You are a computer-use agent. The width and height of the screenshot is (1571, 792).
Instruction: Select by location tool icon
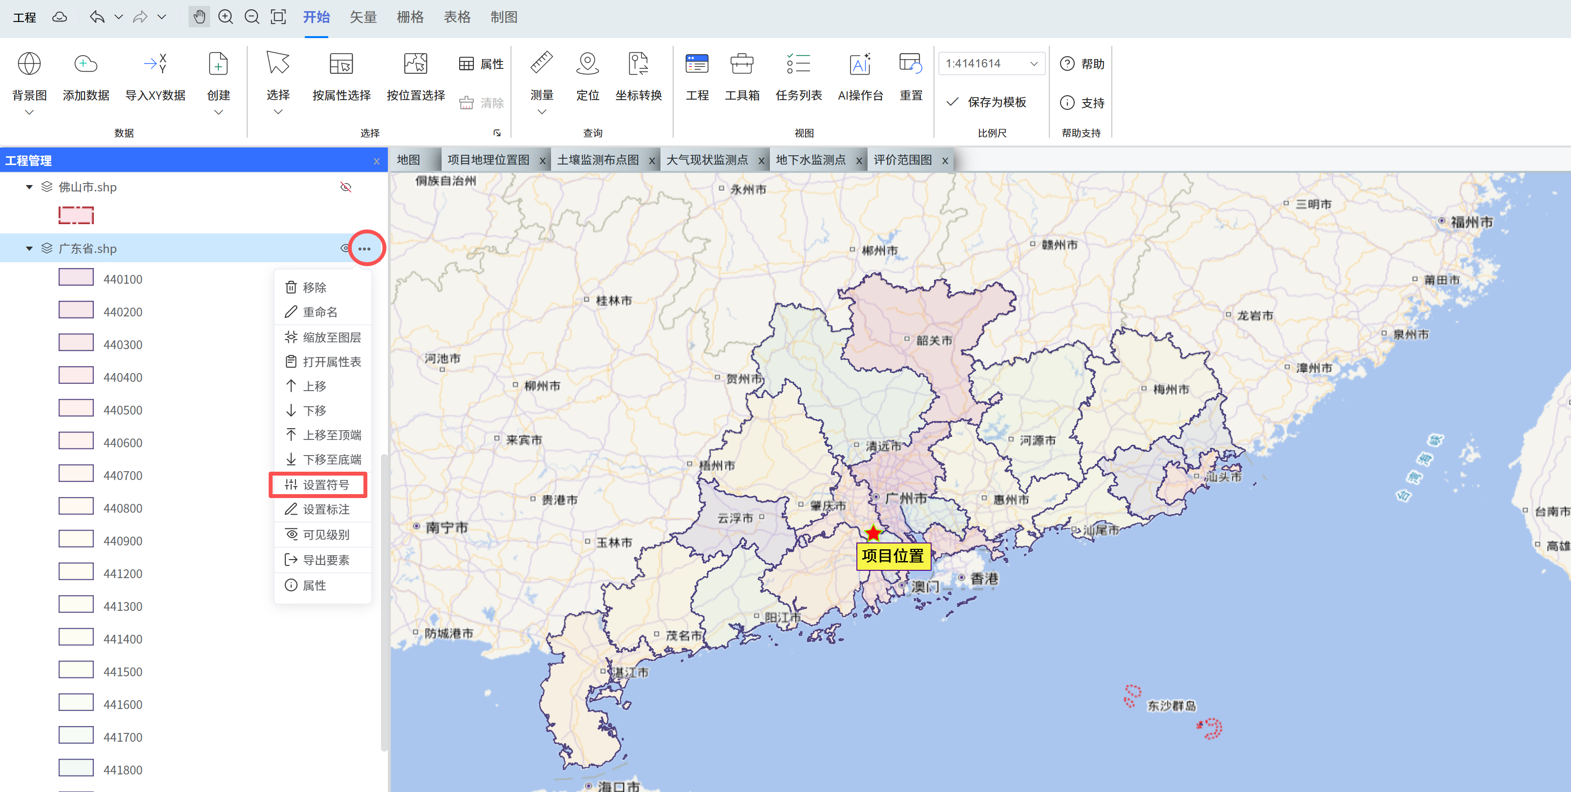(x=415, y=64)
